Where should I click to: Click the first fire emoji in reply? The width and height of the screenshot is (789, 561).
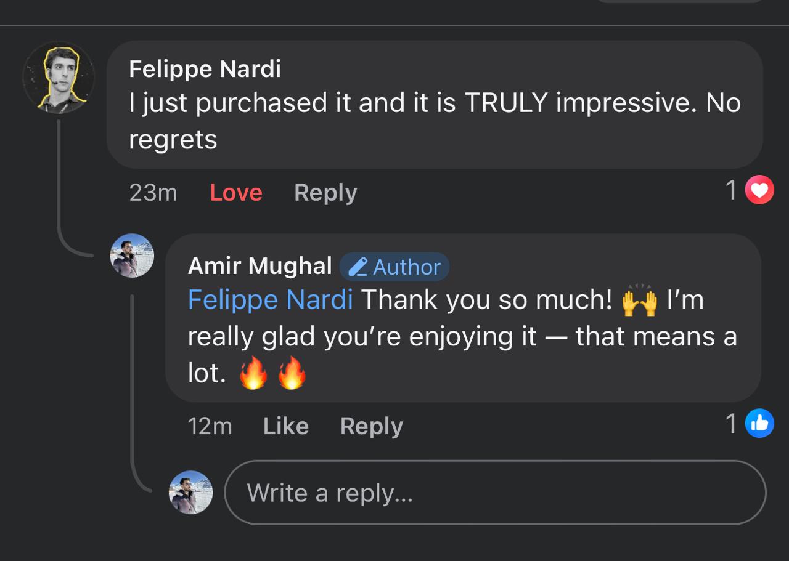[253, 373]
